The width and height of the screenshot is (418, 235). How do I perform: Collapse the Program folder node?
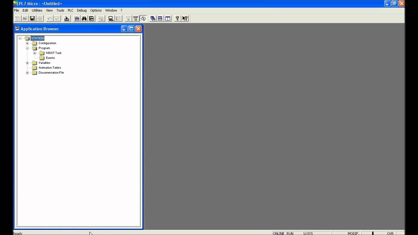[27, 48]
